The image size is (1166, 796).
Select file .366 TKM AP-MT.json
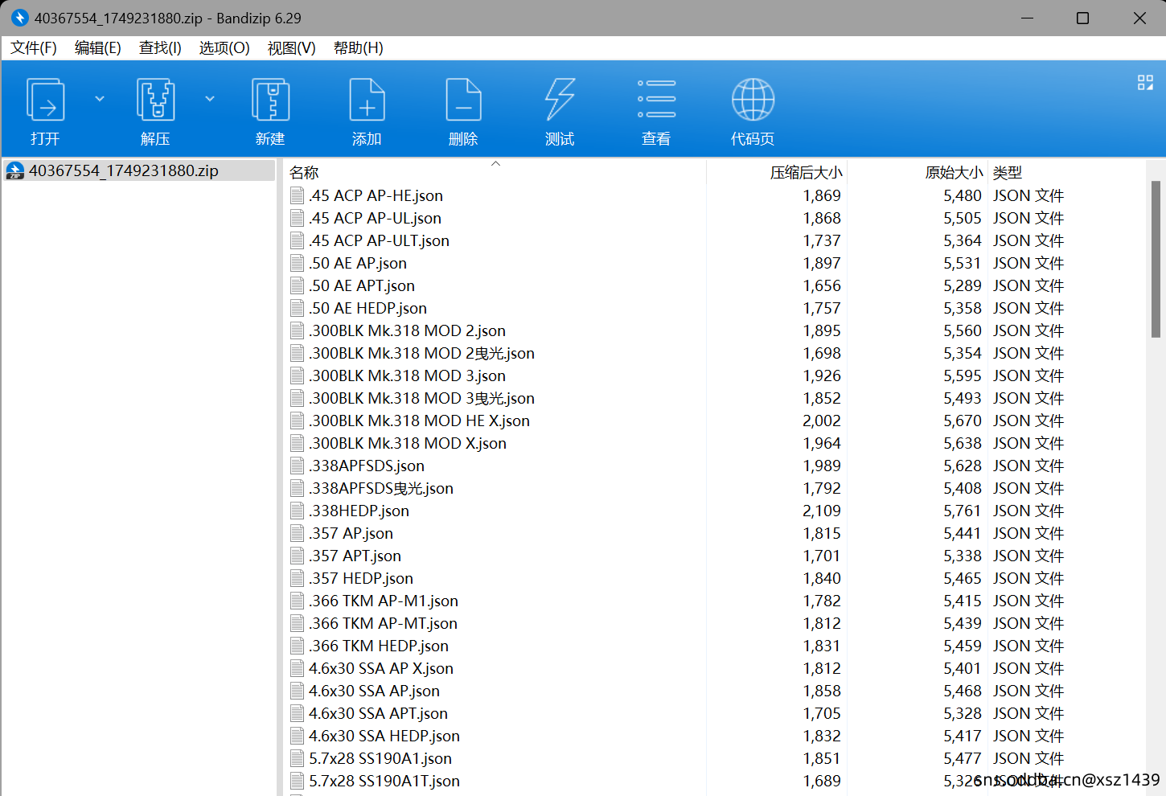pyautogui.click(x=383, y=623)
